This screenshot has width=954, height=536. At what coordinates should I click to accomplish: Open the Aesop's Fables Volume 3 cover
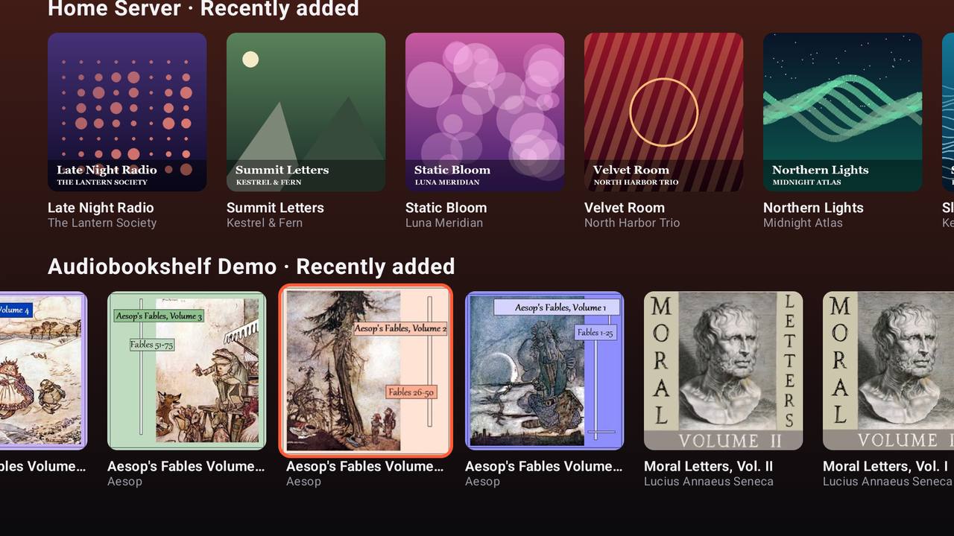tap(187, 371)
